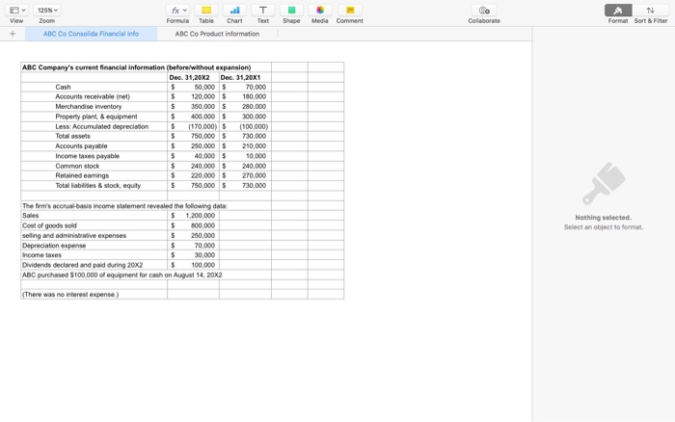Select the Accounts receivable (net) label
Viewport: 675px width, 422px height.
[x=94, y=96]
